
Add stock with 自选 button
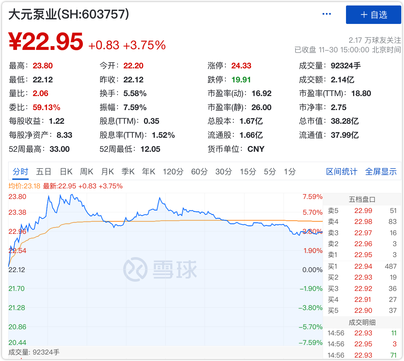tap(373, 15)
